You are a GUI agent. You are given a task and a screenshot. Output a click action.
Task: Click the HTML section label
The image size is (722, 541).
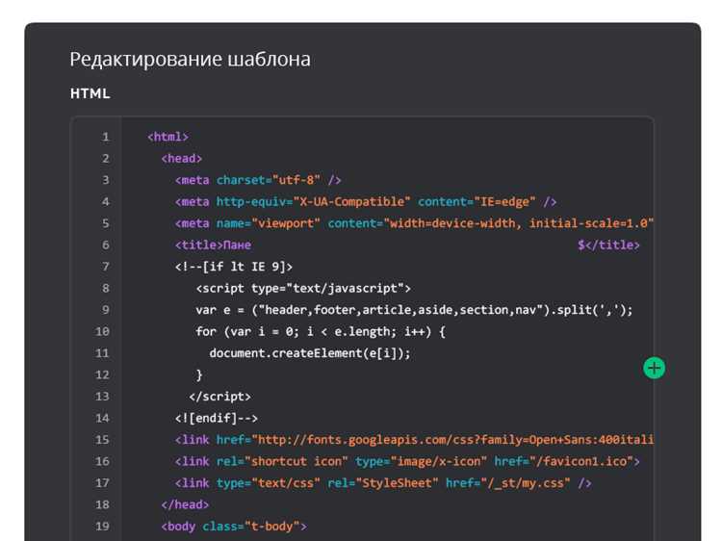[x=90, y=93]
